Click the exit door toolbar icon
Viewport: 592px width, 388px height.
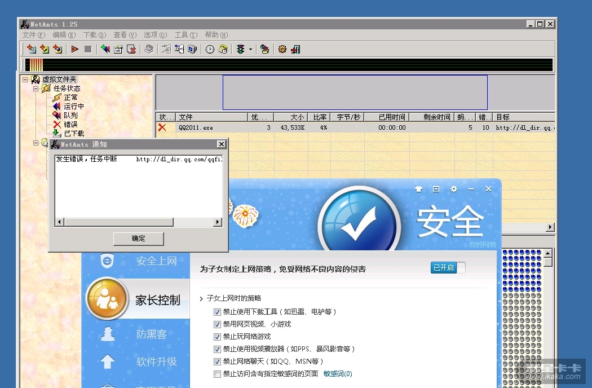coord(295,49)
